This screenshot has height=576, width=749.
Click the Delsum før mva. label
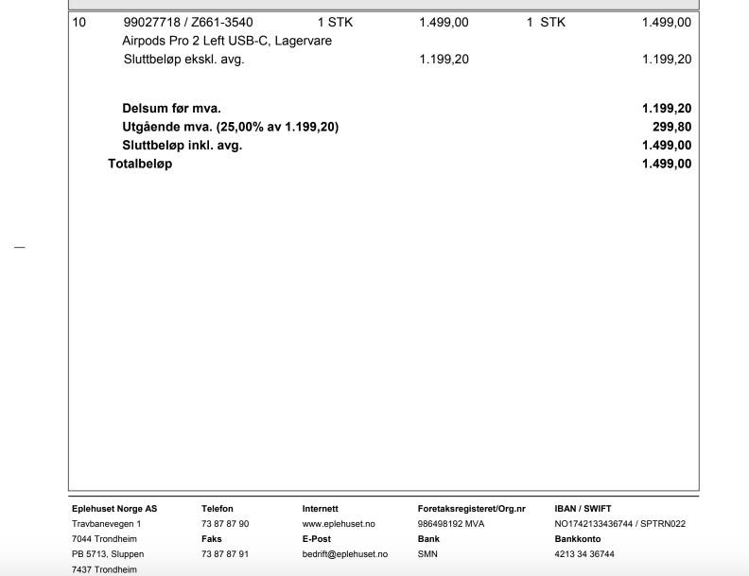coord(171,109)
